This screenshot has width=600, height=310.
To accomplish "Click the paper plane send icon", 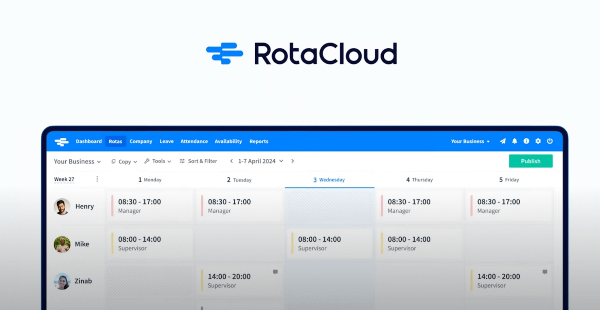I will pyautogui.click(x=503, y=141).
